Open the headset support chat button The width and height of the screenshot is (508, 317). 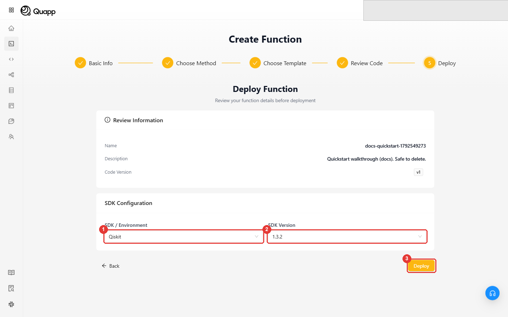coord(492,293)
